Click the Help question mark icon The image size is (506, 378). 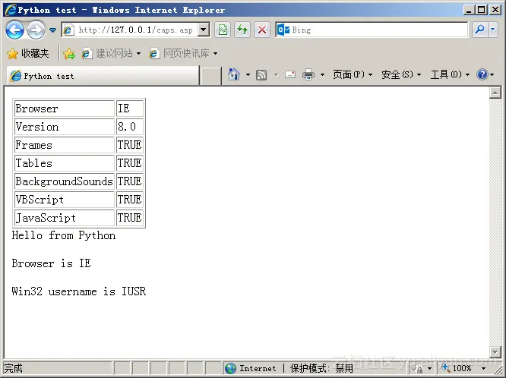482,74
